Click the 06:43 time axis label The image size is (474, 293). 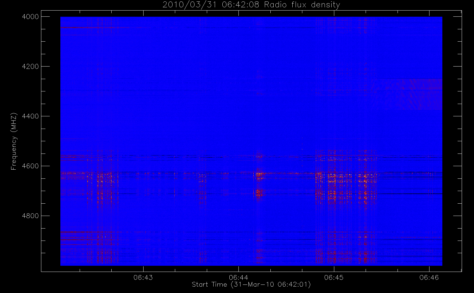pyautogui.click(x=143, y=277)
